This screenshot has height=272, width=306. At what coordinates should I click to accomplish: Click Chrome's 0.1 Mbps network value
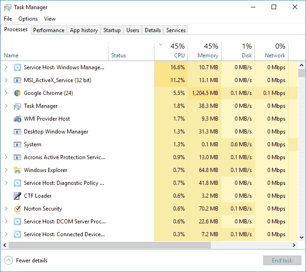[x=274, y=93]
